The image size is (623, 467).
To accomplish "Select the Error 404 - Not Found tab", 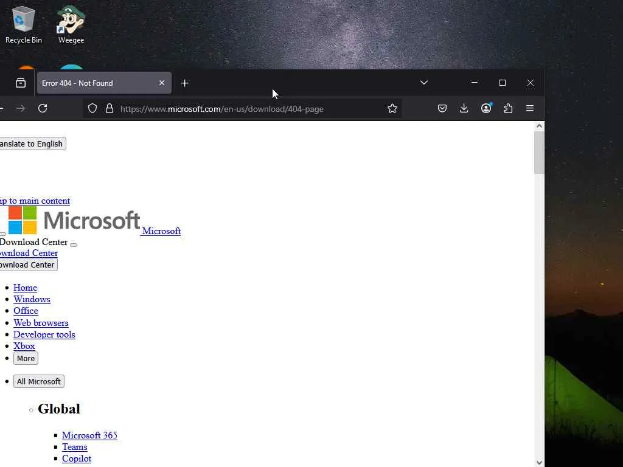I will pyautogui.click(x=104, y=83).
